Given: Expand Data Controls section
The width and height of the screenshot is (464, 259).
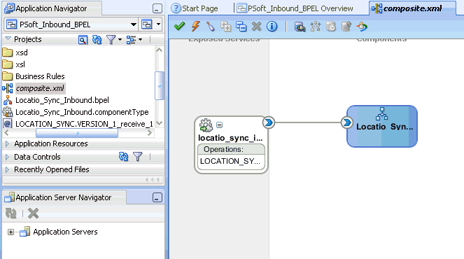Looking at the screenshot, I should tap(8, 157).
